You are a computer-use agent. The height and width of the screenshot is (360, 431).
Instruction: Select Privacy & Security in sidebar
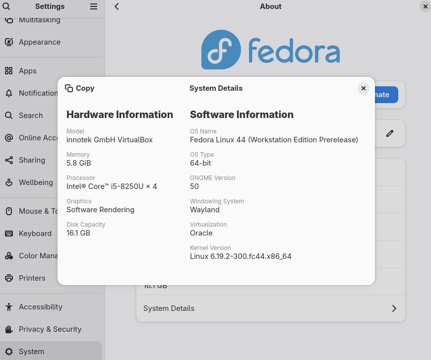pyautogui.click(x=50, y=329)
